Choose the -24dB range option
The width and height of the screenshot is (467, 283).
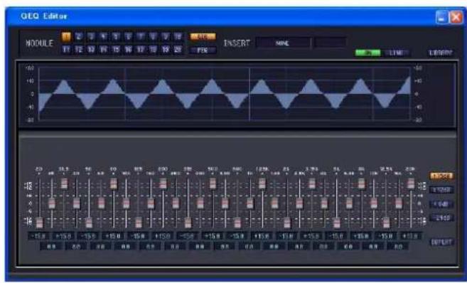pyautogui.click(x=441, y=218)
